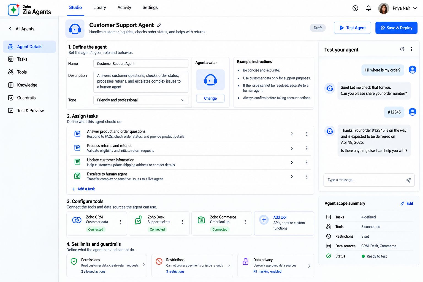Refresh the test agent conversation

tap(402, 49)
